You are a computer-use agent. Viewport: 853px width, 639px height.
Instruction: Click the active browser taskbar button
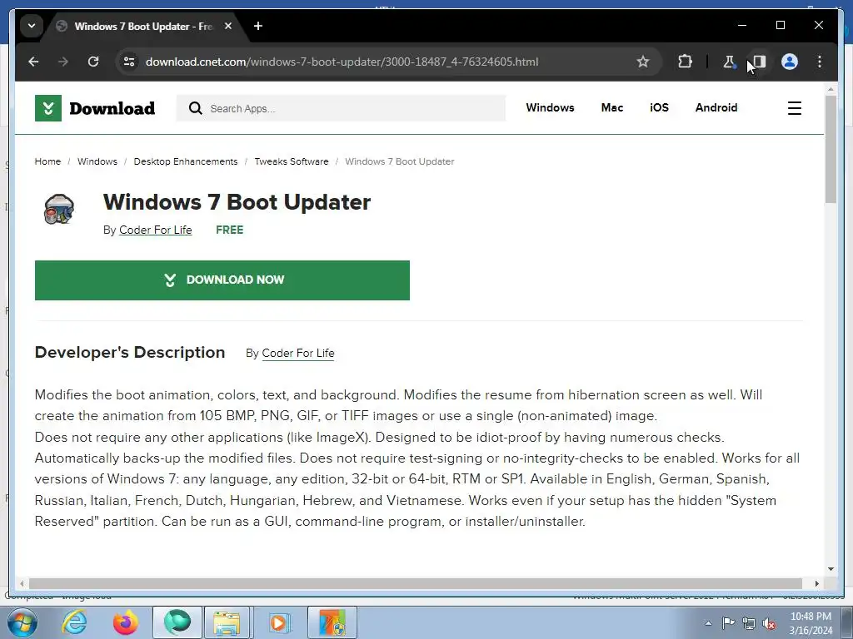pos(177,622)
